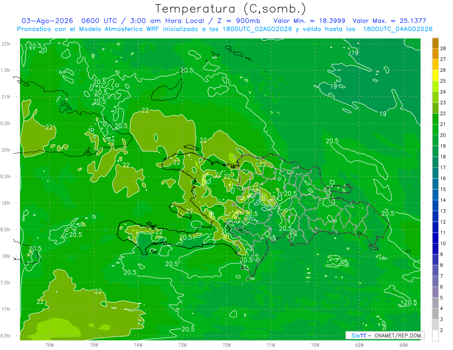Click the 75W longitude axis label
Screen dimensions: 453x350
[x=94, y=345]
